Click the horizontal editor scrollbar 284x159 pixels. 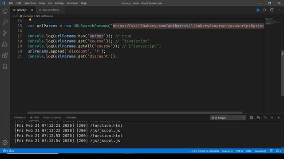pos(135,113)
